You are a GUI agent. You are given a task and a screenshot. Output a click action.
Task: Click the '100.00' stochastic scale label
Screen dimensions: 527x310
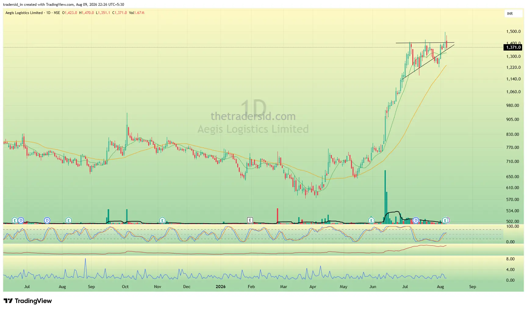click(x=512, y=227)
